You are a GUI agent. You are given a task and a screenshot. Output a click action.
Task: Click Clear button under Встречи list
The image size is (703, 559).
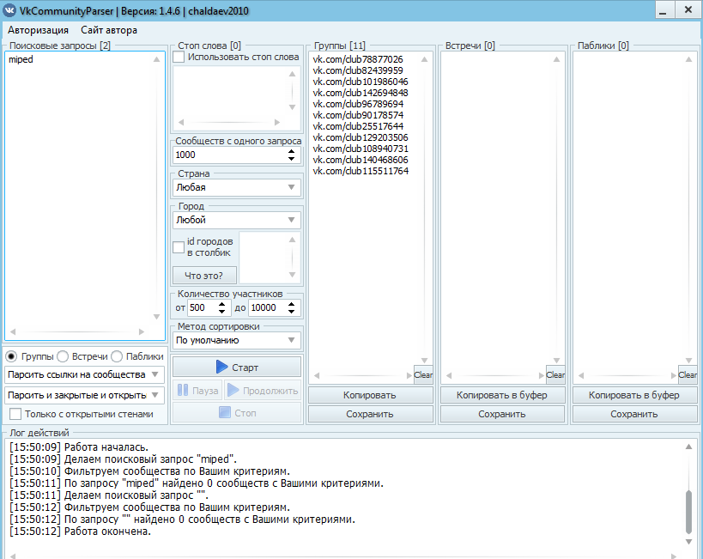[555, 374]
